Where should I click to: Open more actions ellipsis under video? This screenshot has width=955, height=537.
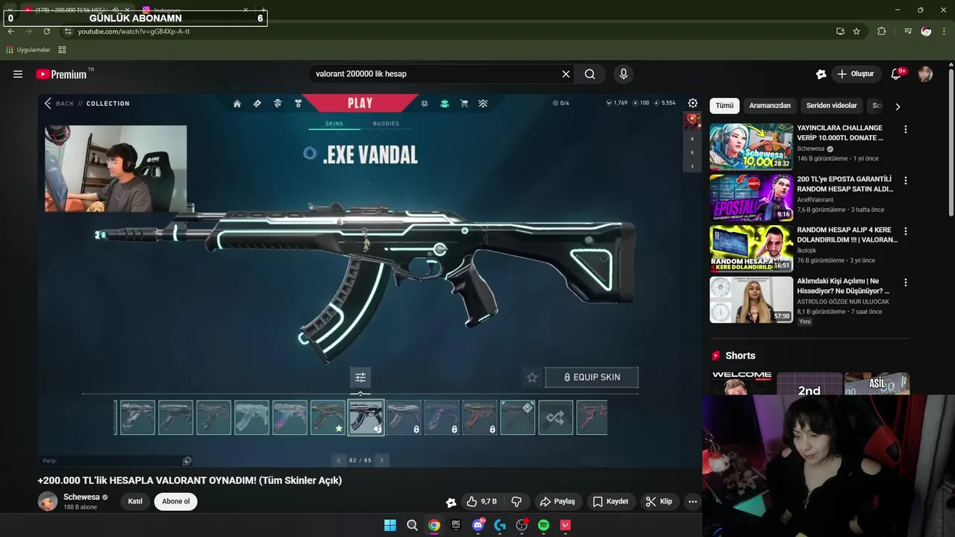pyautogui.click(x=692, y=501)
